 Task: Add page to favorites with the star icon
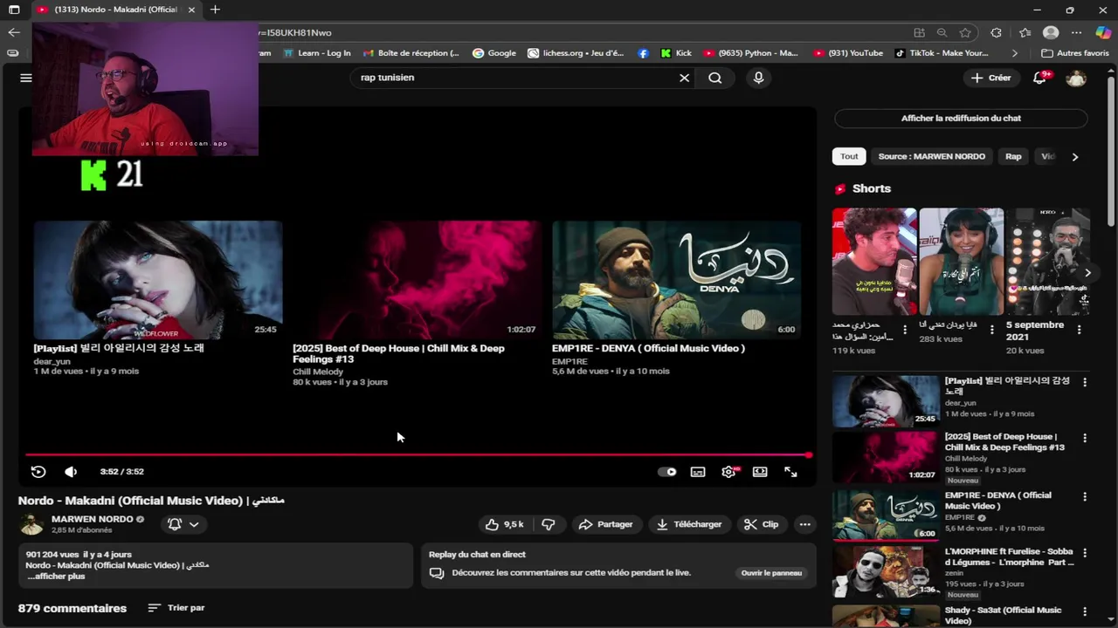[965, 32]
